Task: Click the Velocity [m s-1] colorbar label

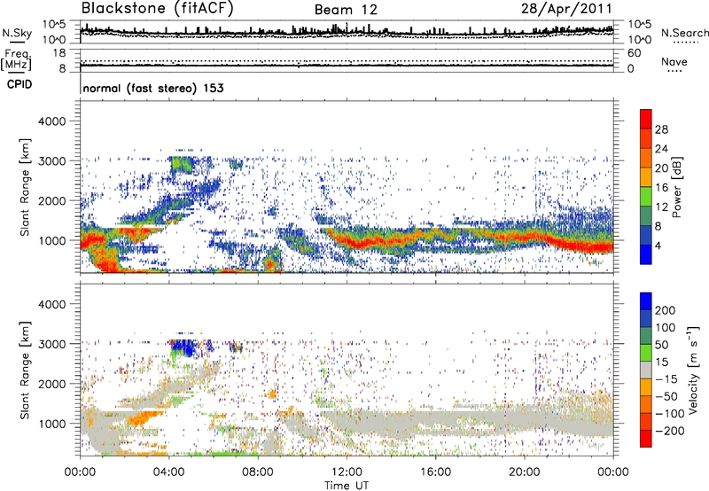Action: point(693,370)
